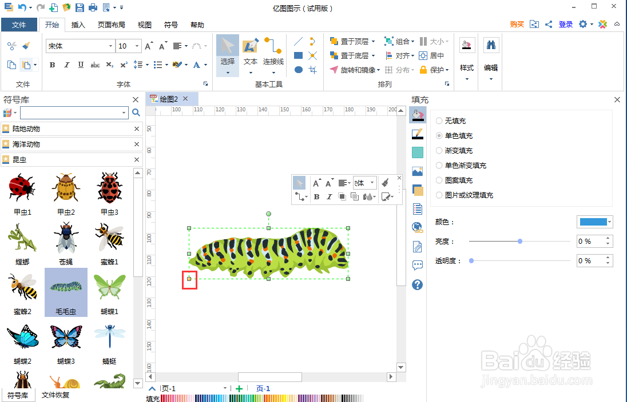The width and height of the screenshot is (627, 402).
Task: Expand the Bring to Front dropdown (置于顶层)
Action: pyautogui.click(x=373, y=42)
